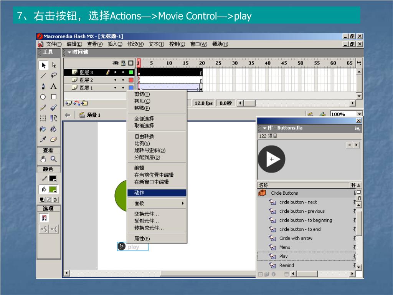Toggle show/hide all layers eye icon

115,63
